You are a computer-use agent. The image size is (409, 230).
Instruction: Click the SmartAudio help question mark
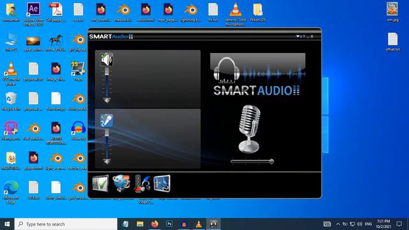(304, 36)
